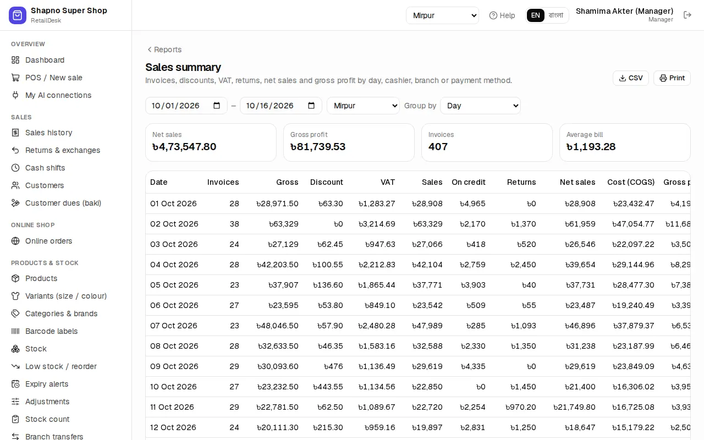The image size is (704, 440).
Task: Click the 04 Oct 2026 date cell
Action: 174,265
